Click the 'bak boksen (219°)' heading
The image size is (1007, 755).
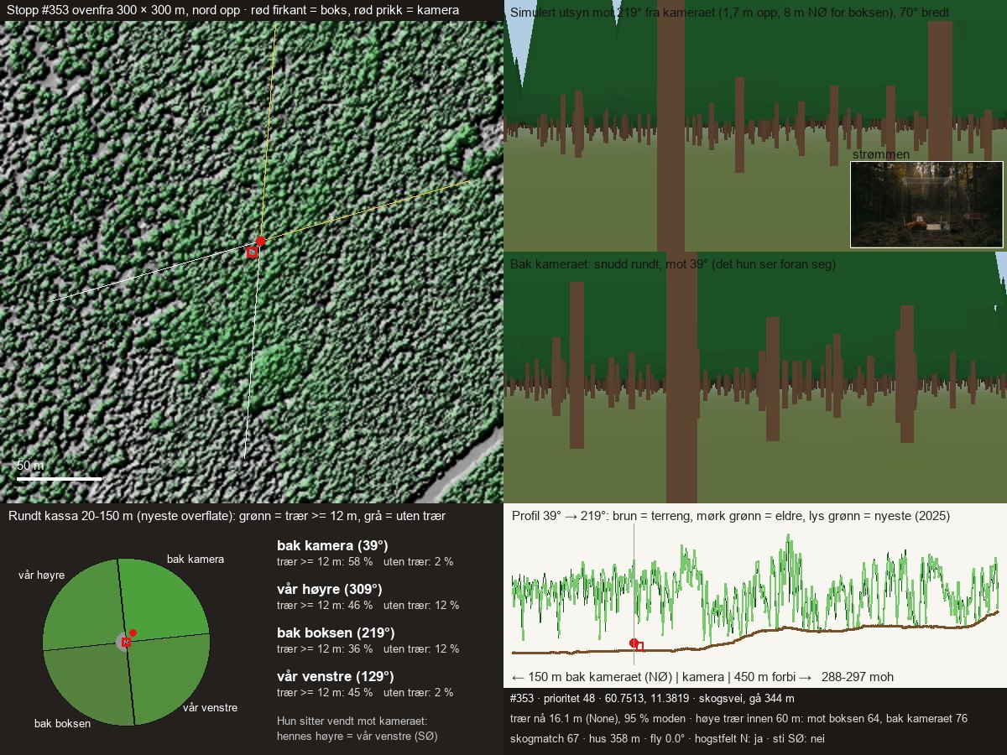click(x=336, y=633)
